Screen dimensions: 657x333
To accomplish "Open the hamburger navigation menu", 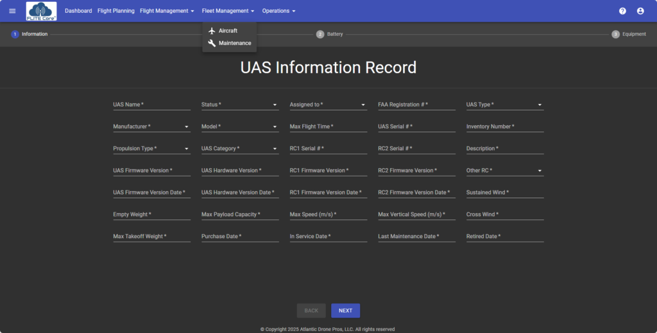I will (x=12, y=11).
